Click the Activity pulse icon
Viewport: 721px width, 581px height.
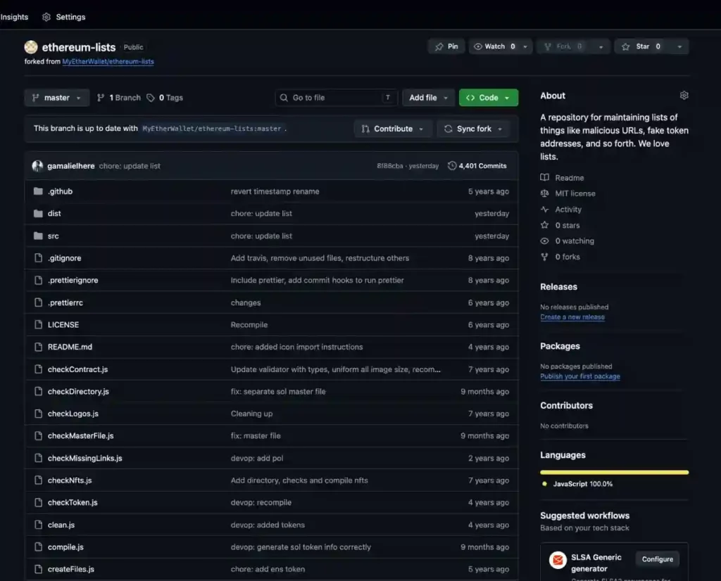coord(544,210)
